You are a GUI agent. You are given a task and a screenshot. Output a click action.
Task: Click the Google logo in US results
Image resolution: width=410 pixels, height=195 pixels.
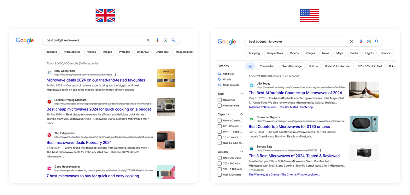click(x=227, y=42)
